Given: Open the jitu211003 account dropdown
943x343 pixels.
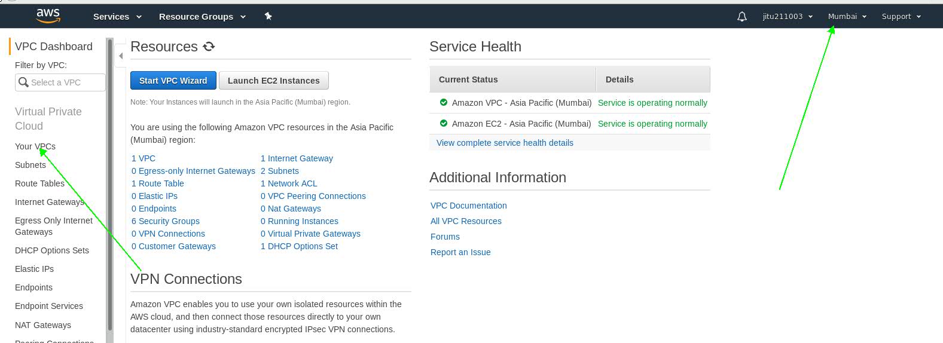Looking at the screenshot, I should point(788,17).
